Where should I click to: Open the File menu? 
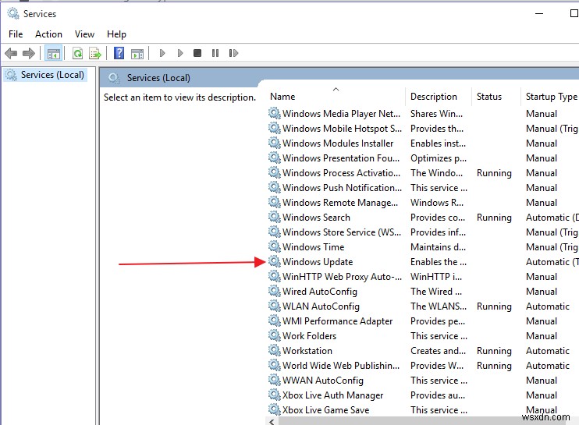pos(16,34)
